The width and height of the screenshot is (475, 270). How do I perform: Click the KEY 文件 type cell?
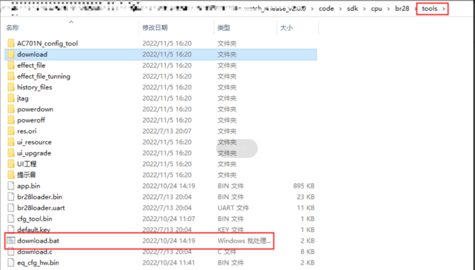231,229
